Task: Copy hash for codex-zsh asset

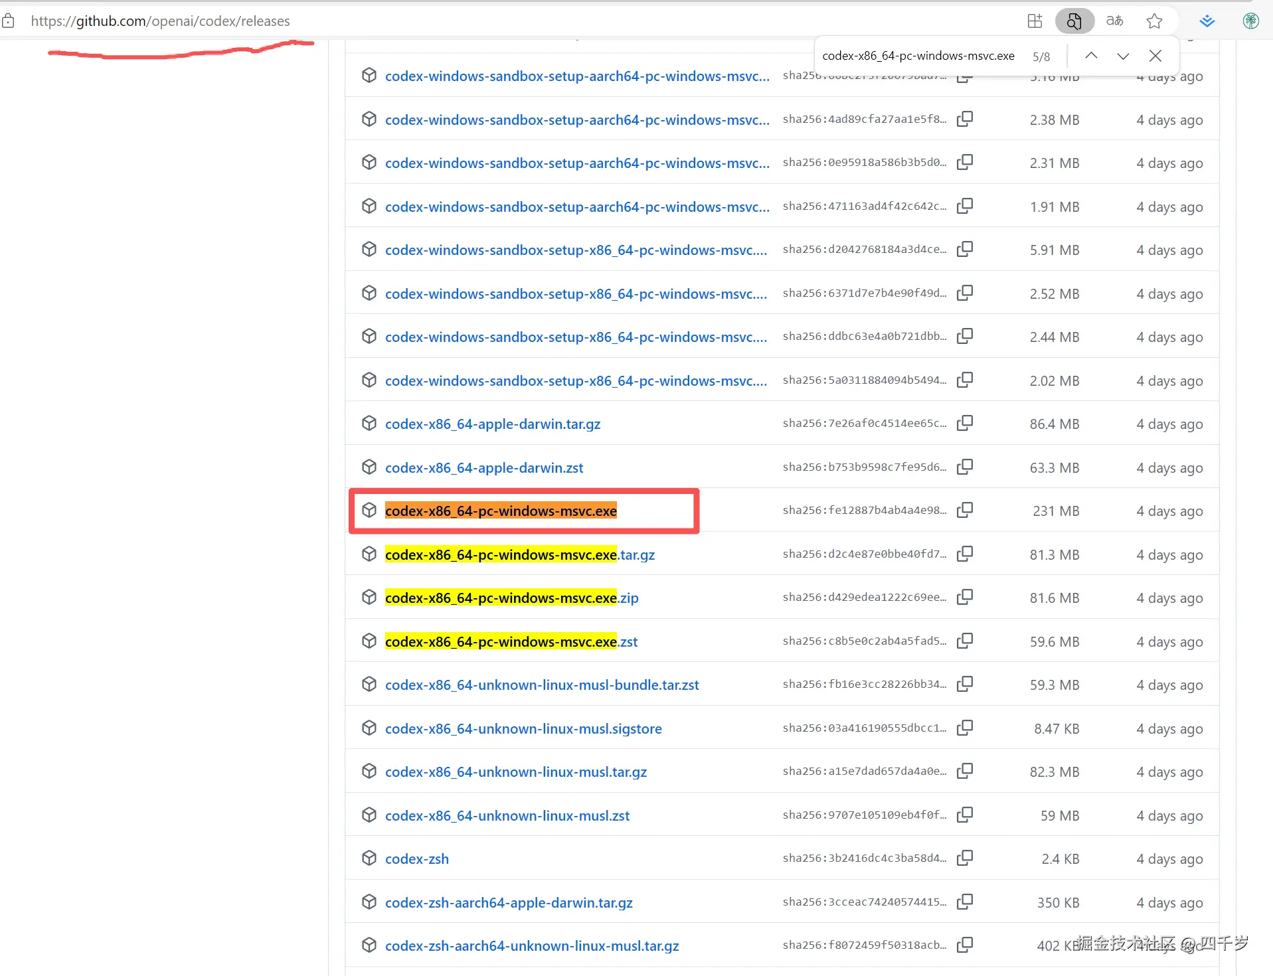Action: point(965,858)
